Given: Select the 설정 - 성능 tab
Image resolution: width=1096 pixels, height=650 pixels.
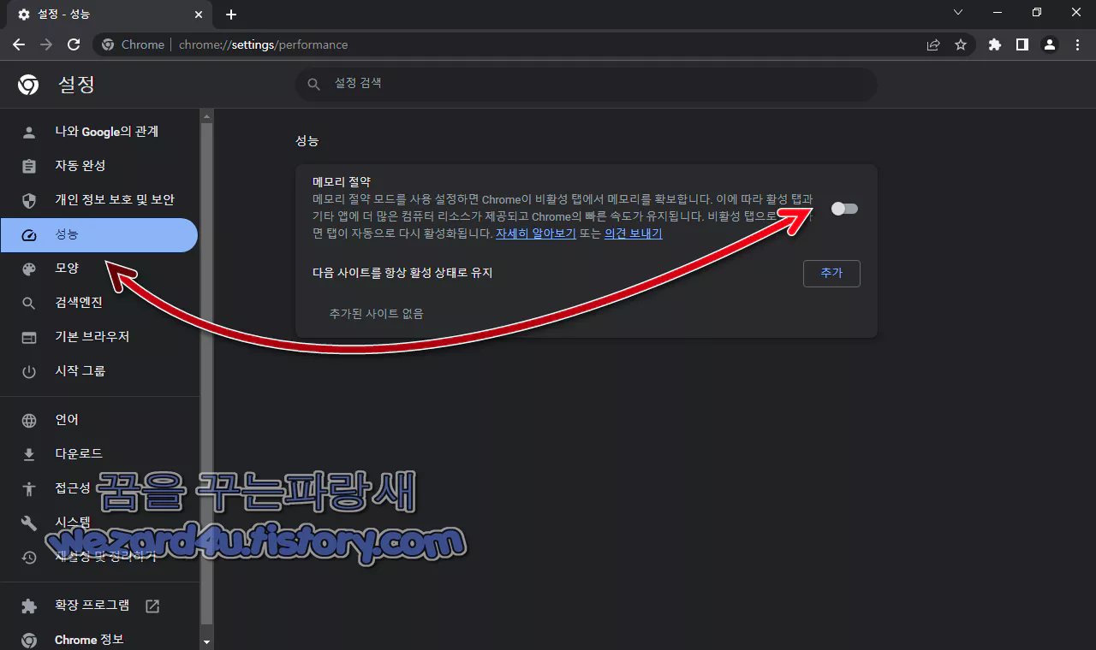Looking at the screenshot, I should pyautogui.click(x=110, y=15).
